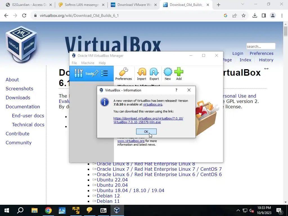Open File Explorer from taskbar
Viewport: 288px width, 216px height.
[x=34, y=210]
